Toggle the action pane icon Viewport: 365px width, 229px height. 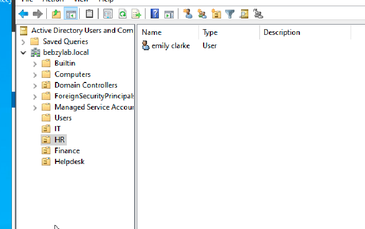point(169,14)
